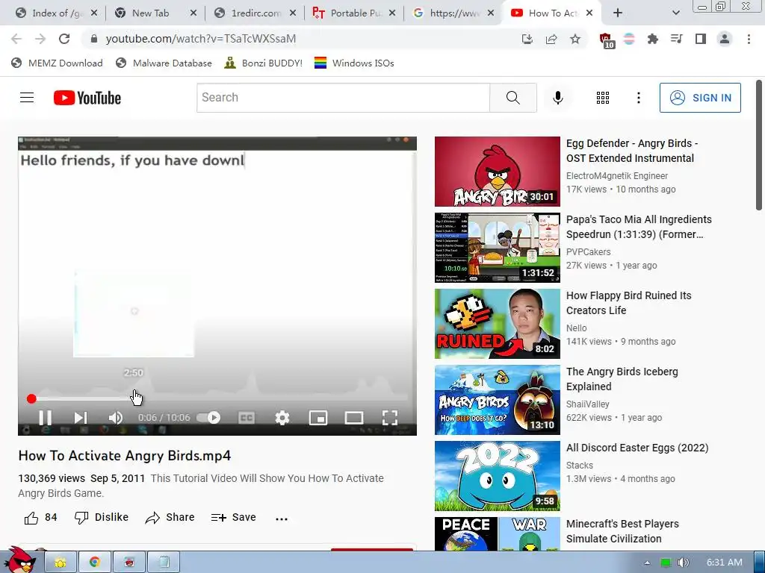The image size is (765, 573).
Task: Toggle autoplay switch in player
Action: coord(209,418)
